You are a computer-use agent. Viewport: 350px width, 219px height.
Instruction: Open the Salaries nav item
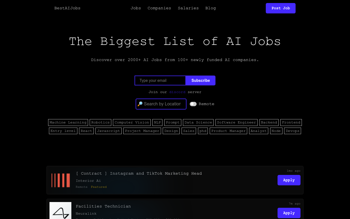click(188, 8)
